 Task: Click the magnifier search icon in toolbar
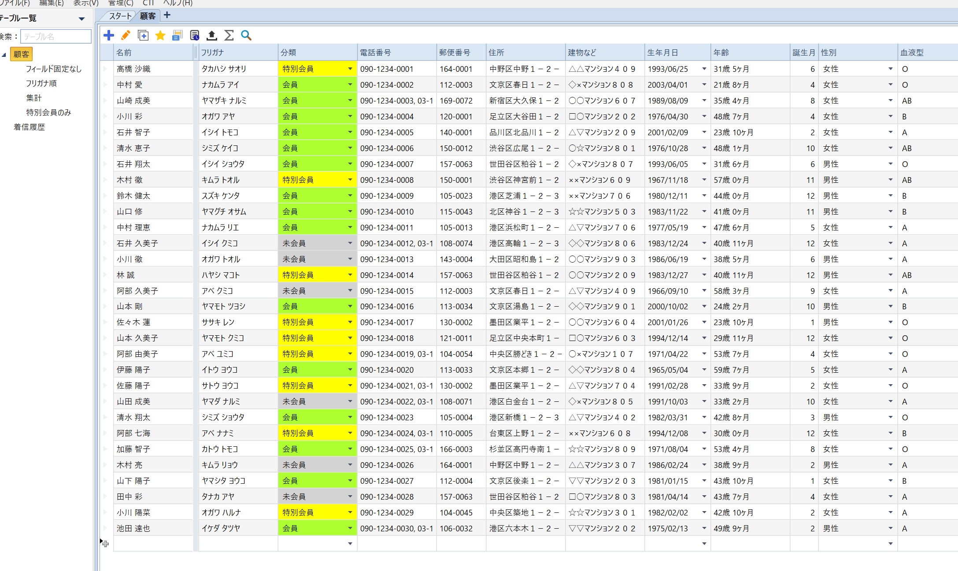pos(246,35)
